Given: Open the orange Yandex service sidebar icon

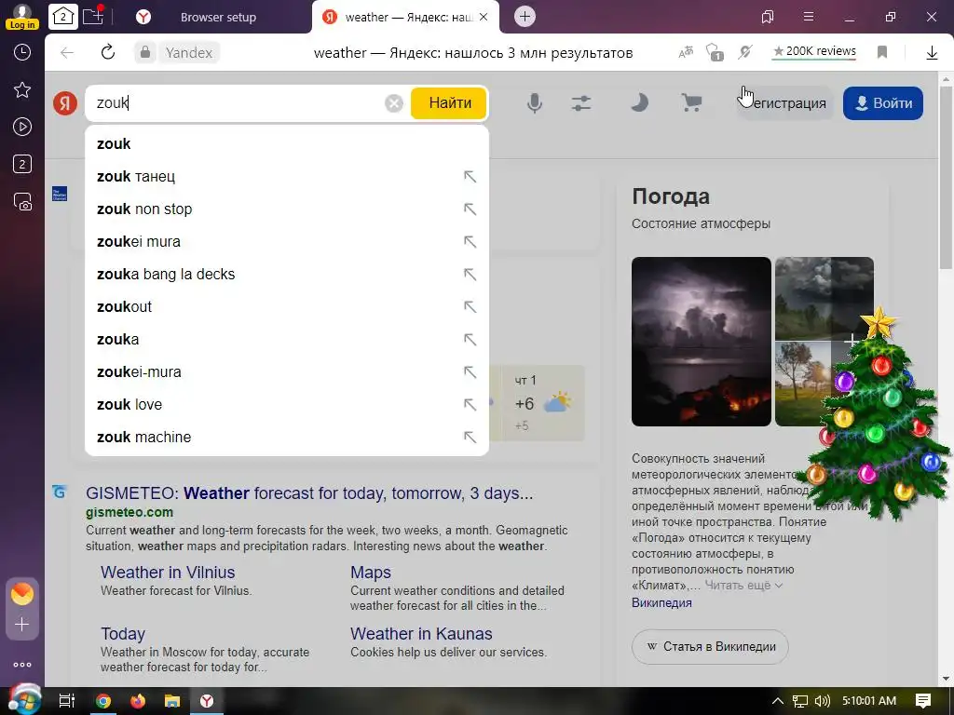Looking at the screenshot, I should coord(22,593).
